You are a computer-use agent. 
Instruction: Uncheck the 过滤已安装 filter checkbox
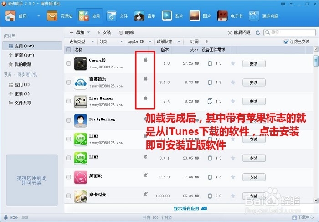[x=286, y=42]
